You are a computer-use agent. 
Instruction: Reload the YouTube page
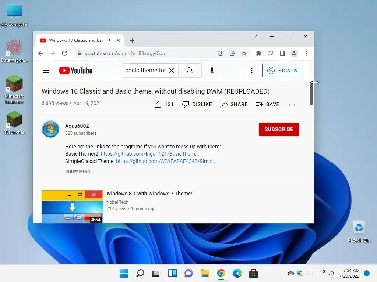64,53
